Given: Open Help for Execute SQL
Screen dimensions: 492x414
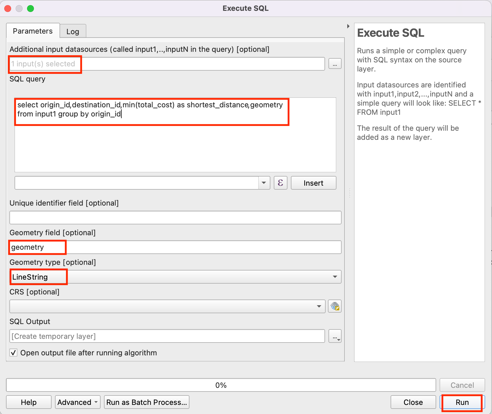Looking at the screenshot, I should click(28, 402).
